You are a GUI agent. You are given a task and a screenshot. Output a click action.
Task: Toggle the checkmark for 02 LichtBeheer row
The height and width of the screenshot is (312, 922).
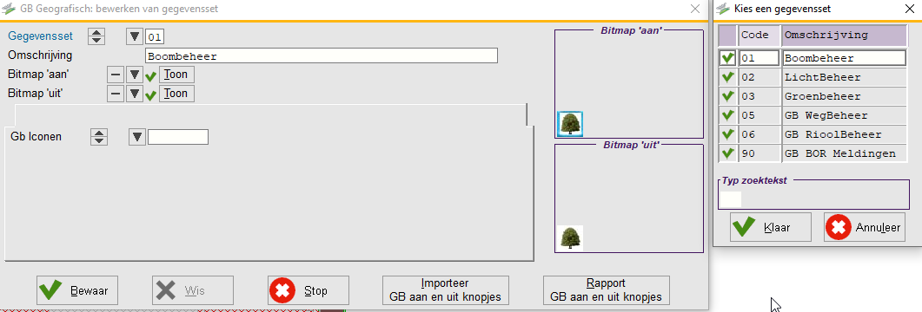tap(728, 77)
